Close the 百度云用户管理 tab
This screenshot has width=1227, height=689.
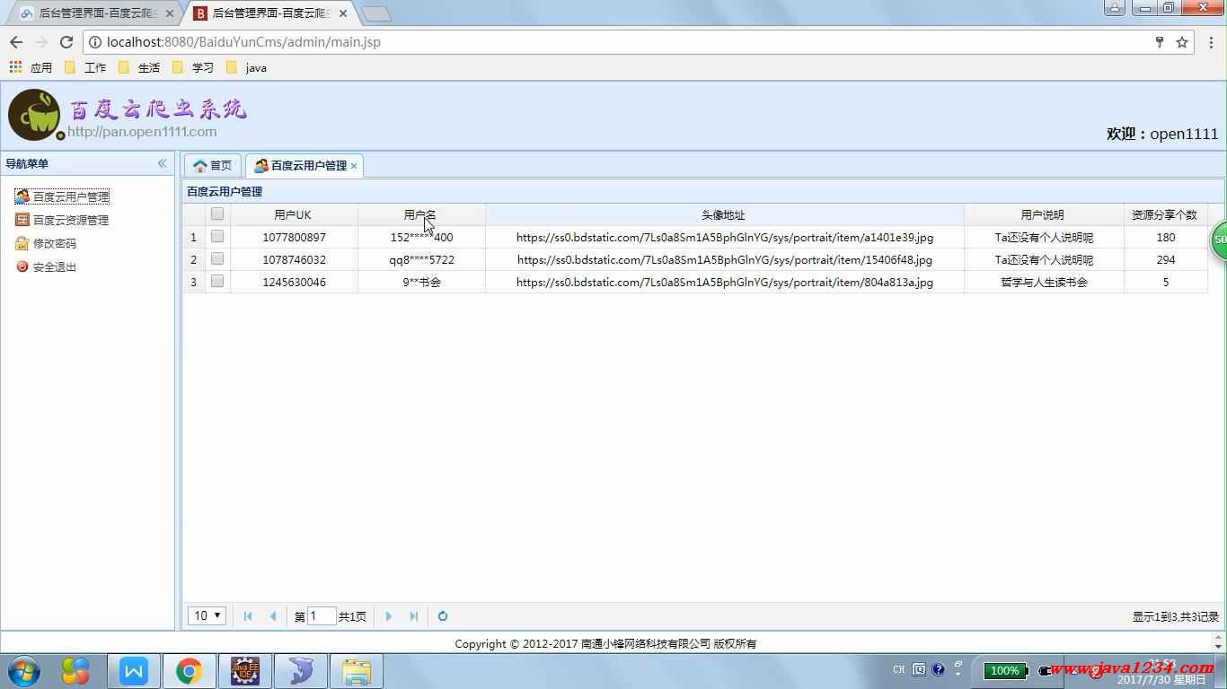[354, 166]
